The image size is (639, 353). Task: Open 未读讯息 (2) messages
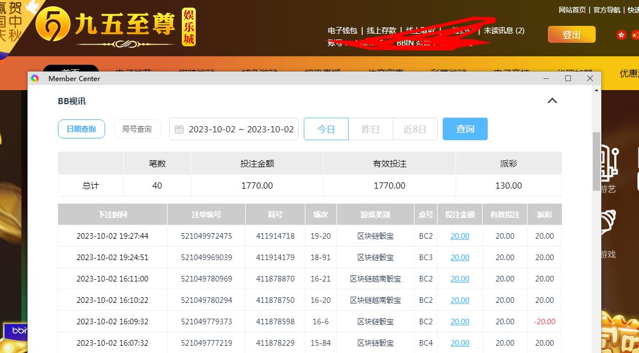tap(504, 30)
